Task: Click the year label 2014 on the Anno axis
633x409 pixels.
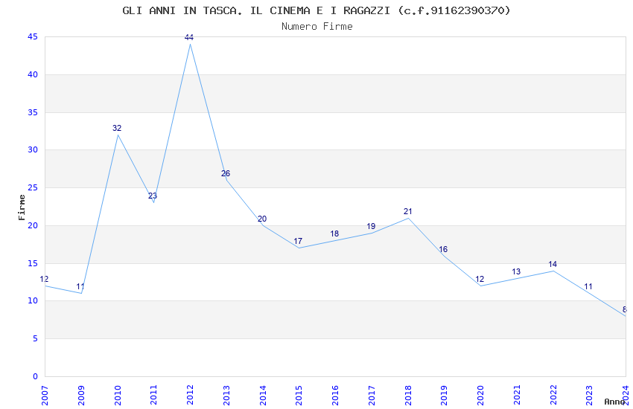Action: point(263,396)
